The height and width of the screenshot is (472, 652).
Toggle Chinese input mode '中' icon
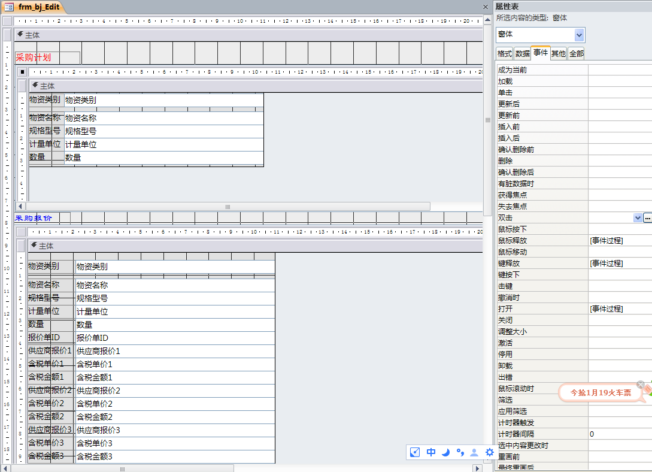(x=431, y=452)
